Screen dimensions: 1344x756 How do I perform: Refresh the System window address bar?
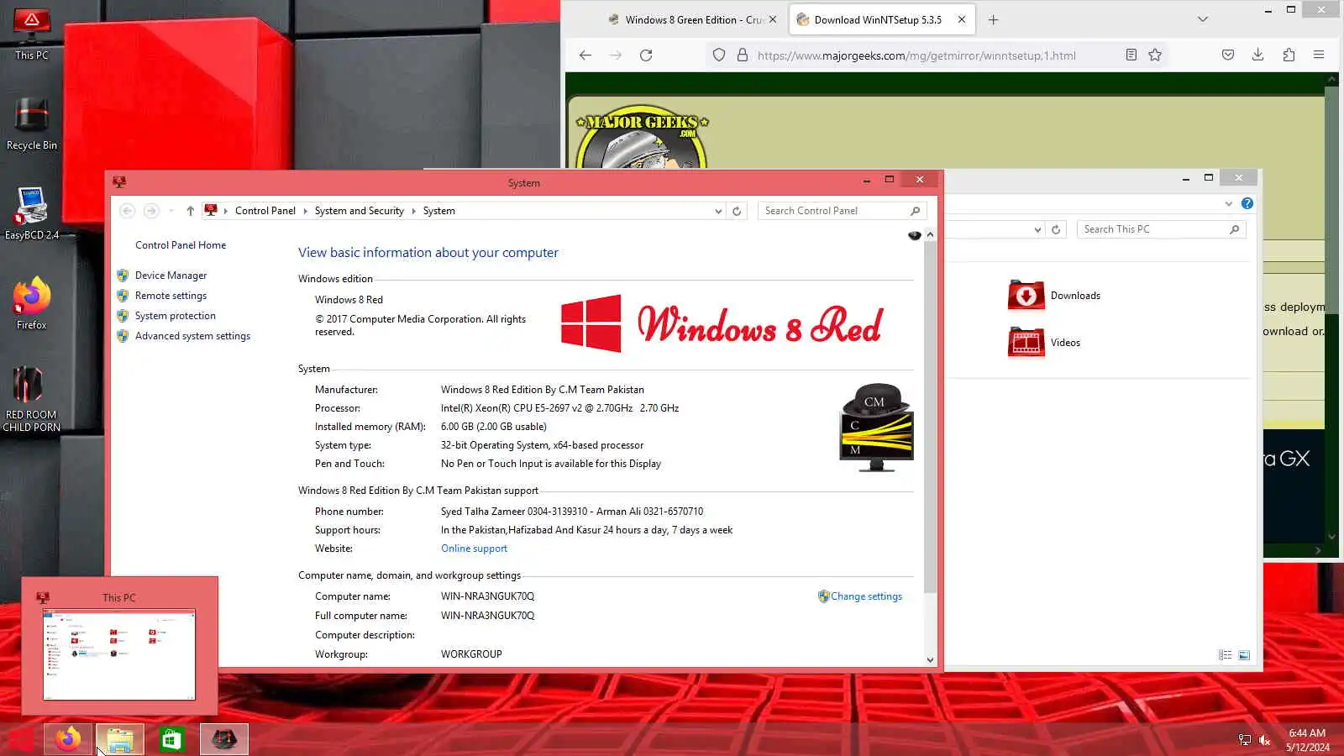coord(737,211)
